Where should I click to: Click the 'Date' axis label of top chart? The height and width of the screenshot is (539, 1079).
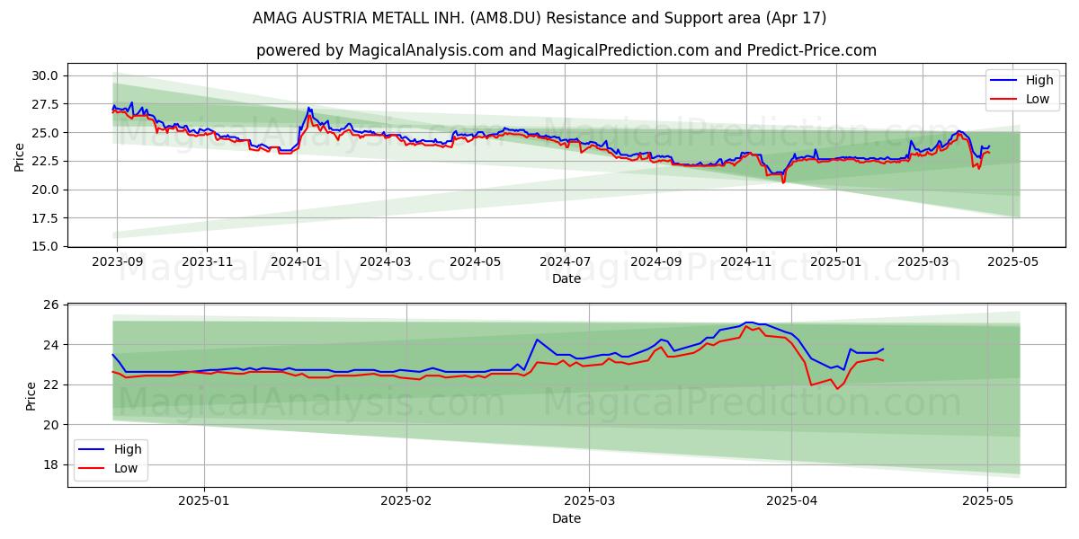click(x=566, y=278)
